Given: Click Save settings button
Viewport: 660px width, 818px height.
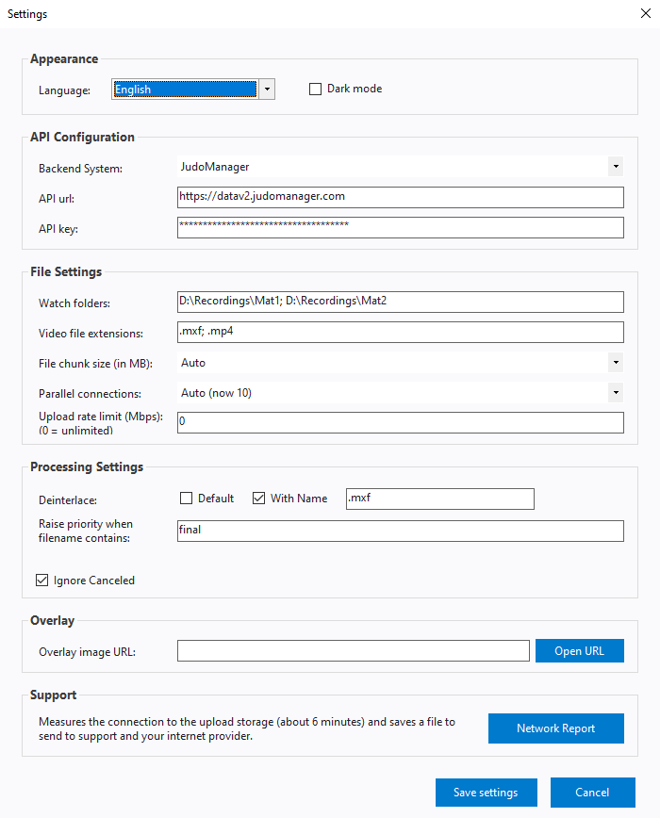Looking at the screenshot, I should [487, 793].
